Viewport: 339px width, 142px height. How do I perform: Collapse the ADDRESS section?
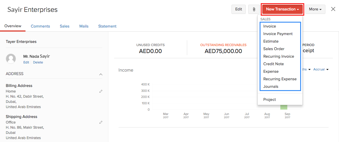click(101, 74)
